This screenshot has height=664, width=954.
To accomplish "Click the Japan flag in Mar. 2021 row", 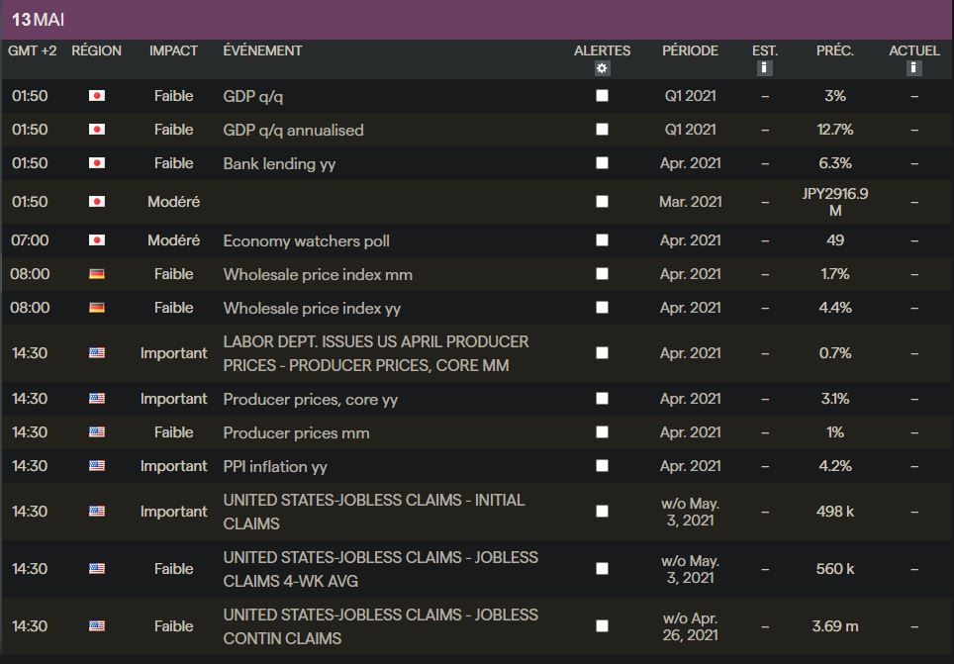I will [x=97, y=202].
